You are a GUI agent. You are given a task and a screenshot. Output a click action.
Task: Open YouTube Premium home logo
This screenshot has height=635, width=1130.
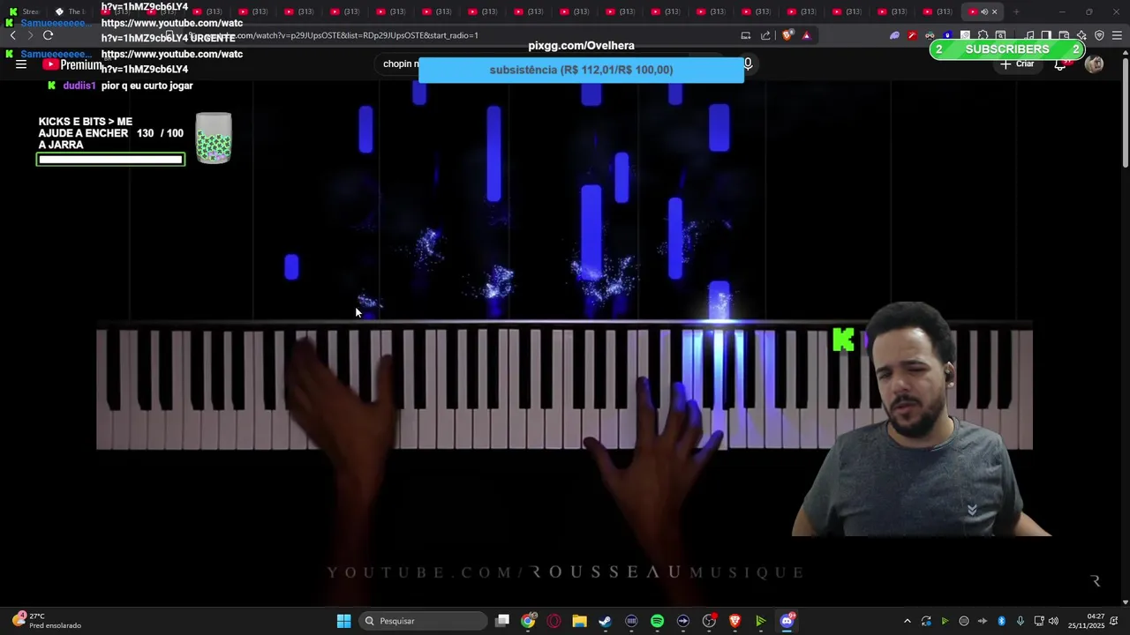click(x=72, y=64)
